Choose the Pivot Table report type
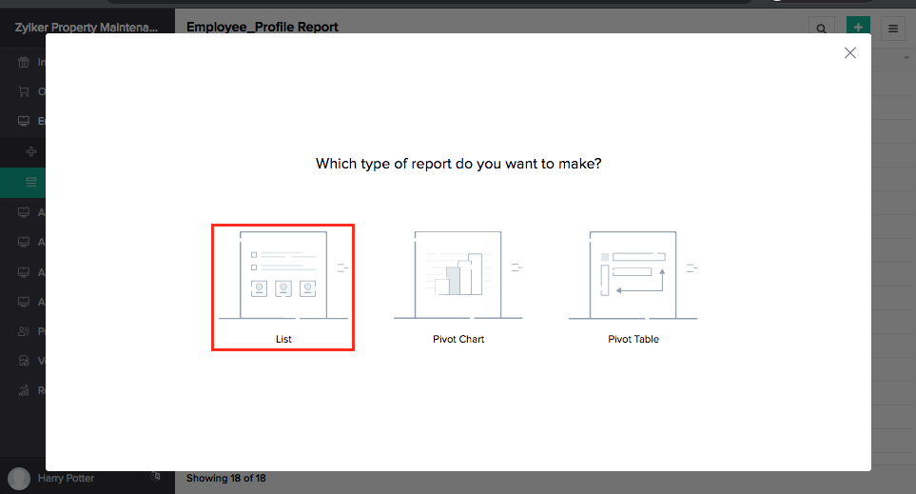 pyautogui.click(x=633, y=287)
